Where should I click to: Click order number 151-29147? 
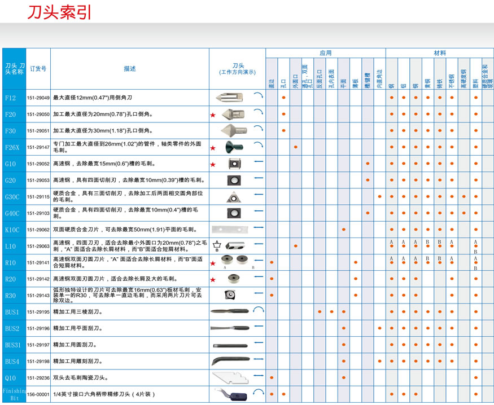(x=38, y=147)
